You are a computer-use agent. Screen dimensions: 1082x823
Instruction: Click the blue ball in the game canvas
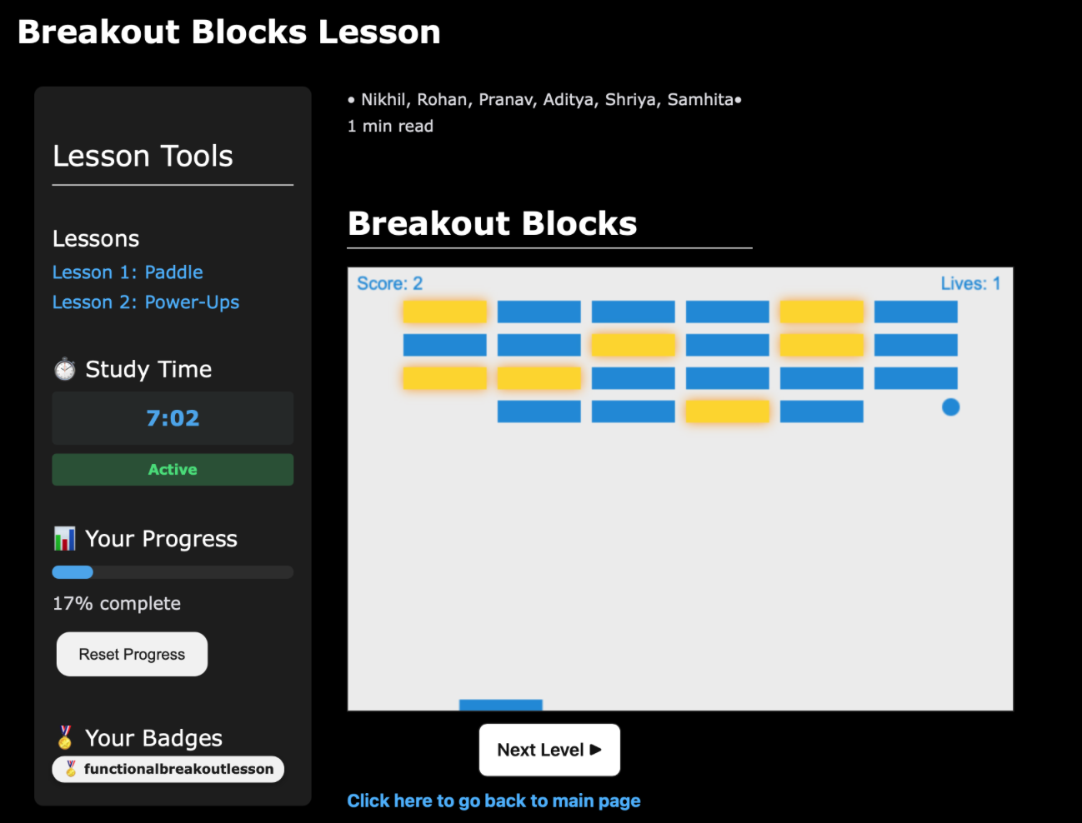[951, 407]
